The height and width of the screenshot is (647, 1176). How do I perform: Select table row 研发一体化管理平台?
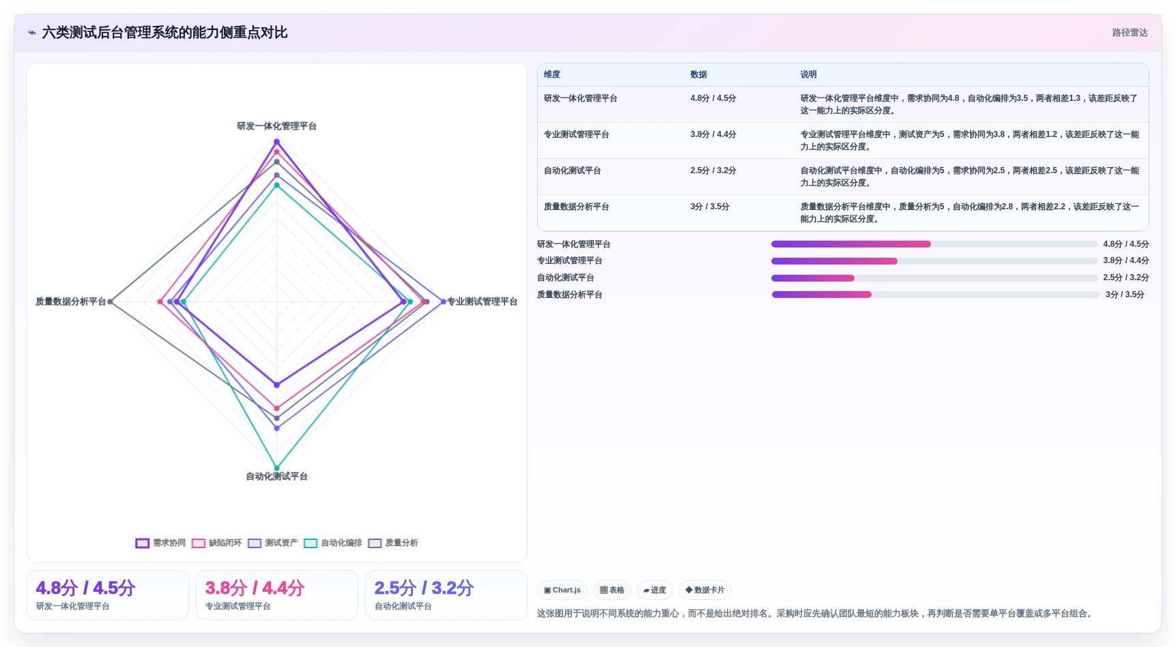click(x=843, y=104)
